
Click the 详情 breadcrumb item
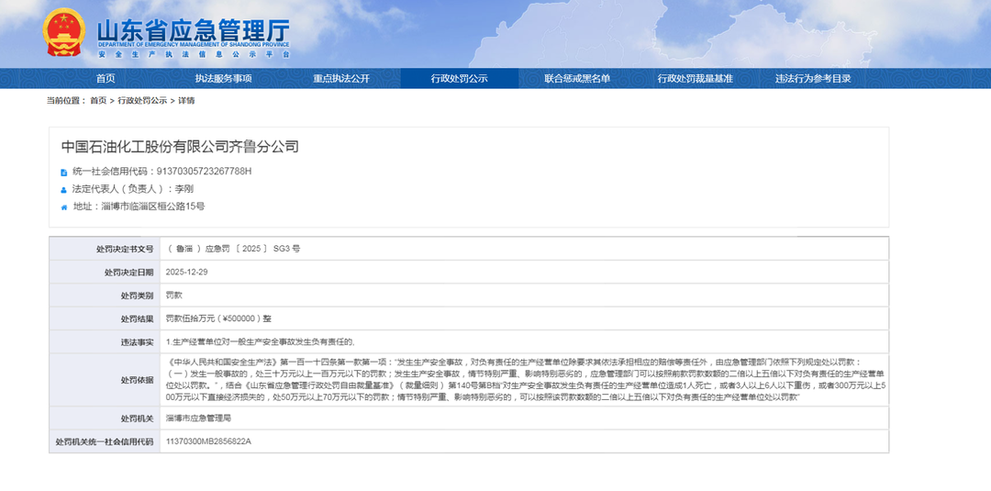[186, 101]
